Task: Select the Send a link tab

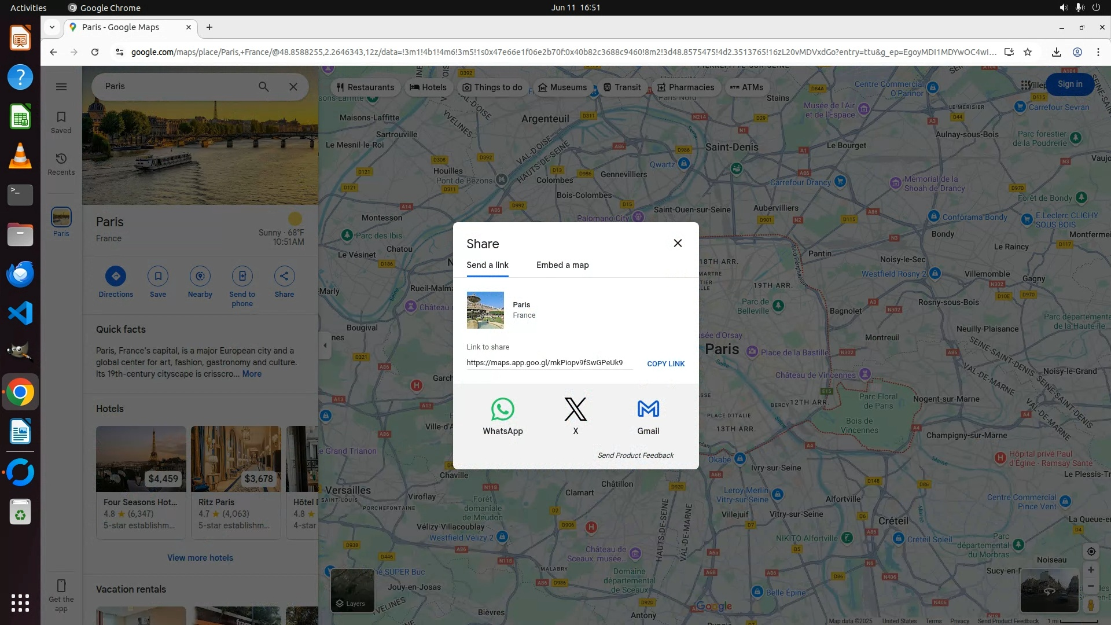Action: point(487,265)
